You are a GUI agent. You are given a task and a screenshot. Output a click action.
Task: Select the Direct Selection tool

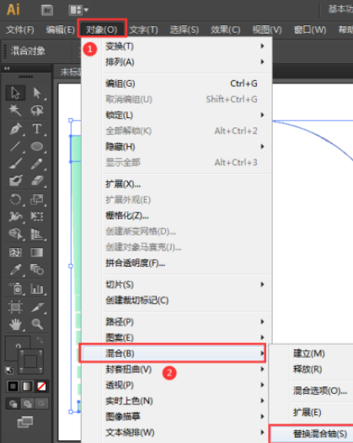(x=37, y=93)
